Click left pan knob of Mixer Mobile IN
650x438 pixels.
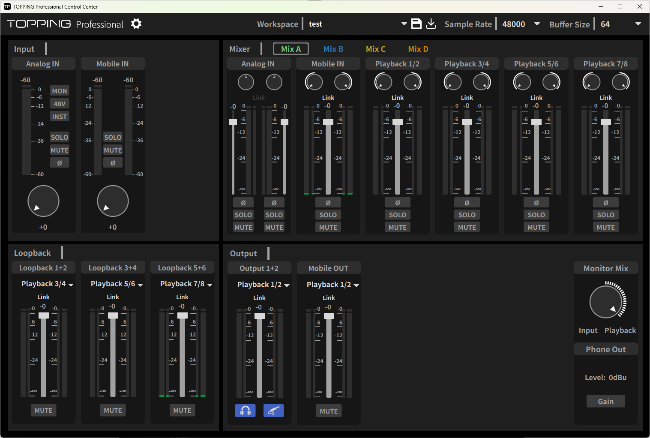pos(314,82)
